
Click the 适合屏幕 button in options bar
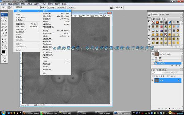point(61,7)
